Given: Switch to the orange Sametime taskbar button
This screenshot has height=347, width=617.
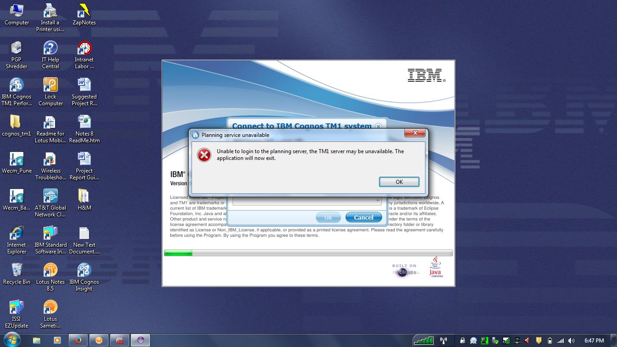Looking at the screenshot, I should [99, 340].
